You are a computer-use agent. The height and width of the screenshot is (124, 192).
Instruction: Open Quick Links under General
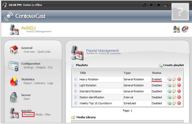coord(44,52)
